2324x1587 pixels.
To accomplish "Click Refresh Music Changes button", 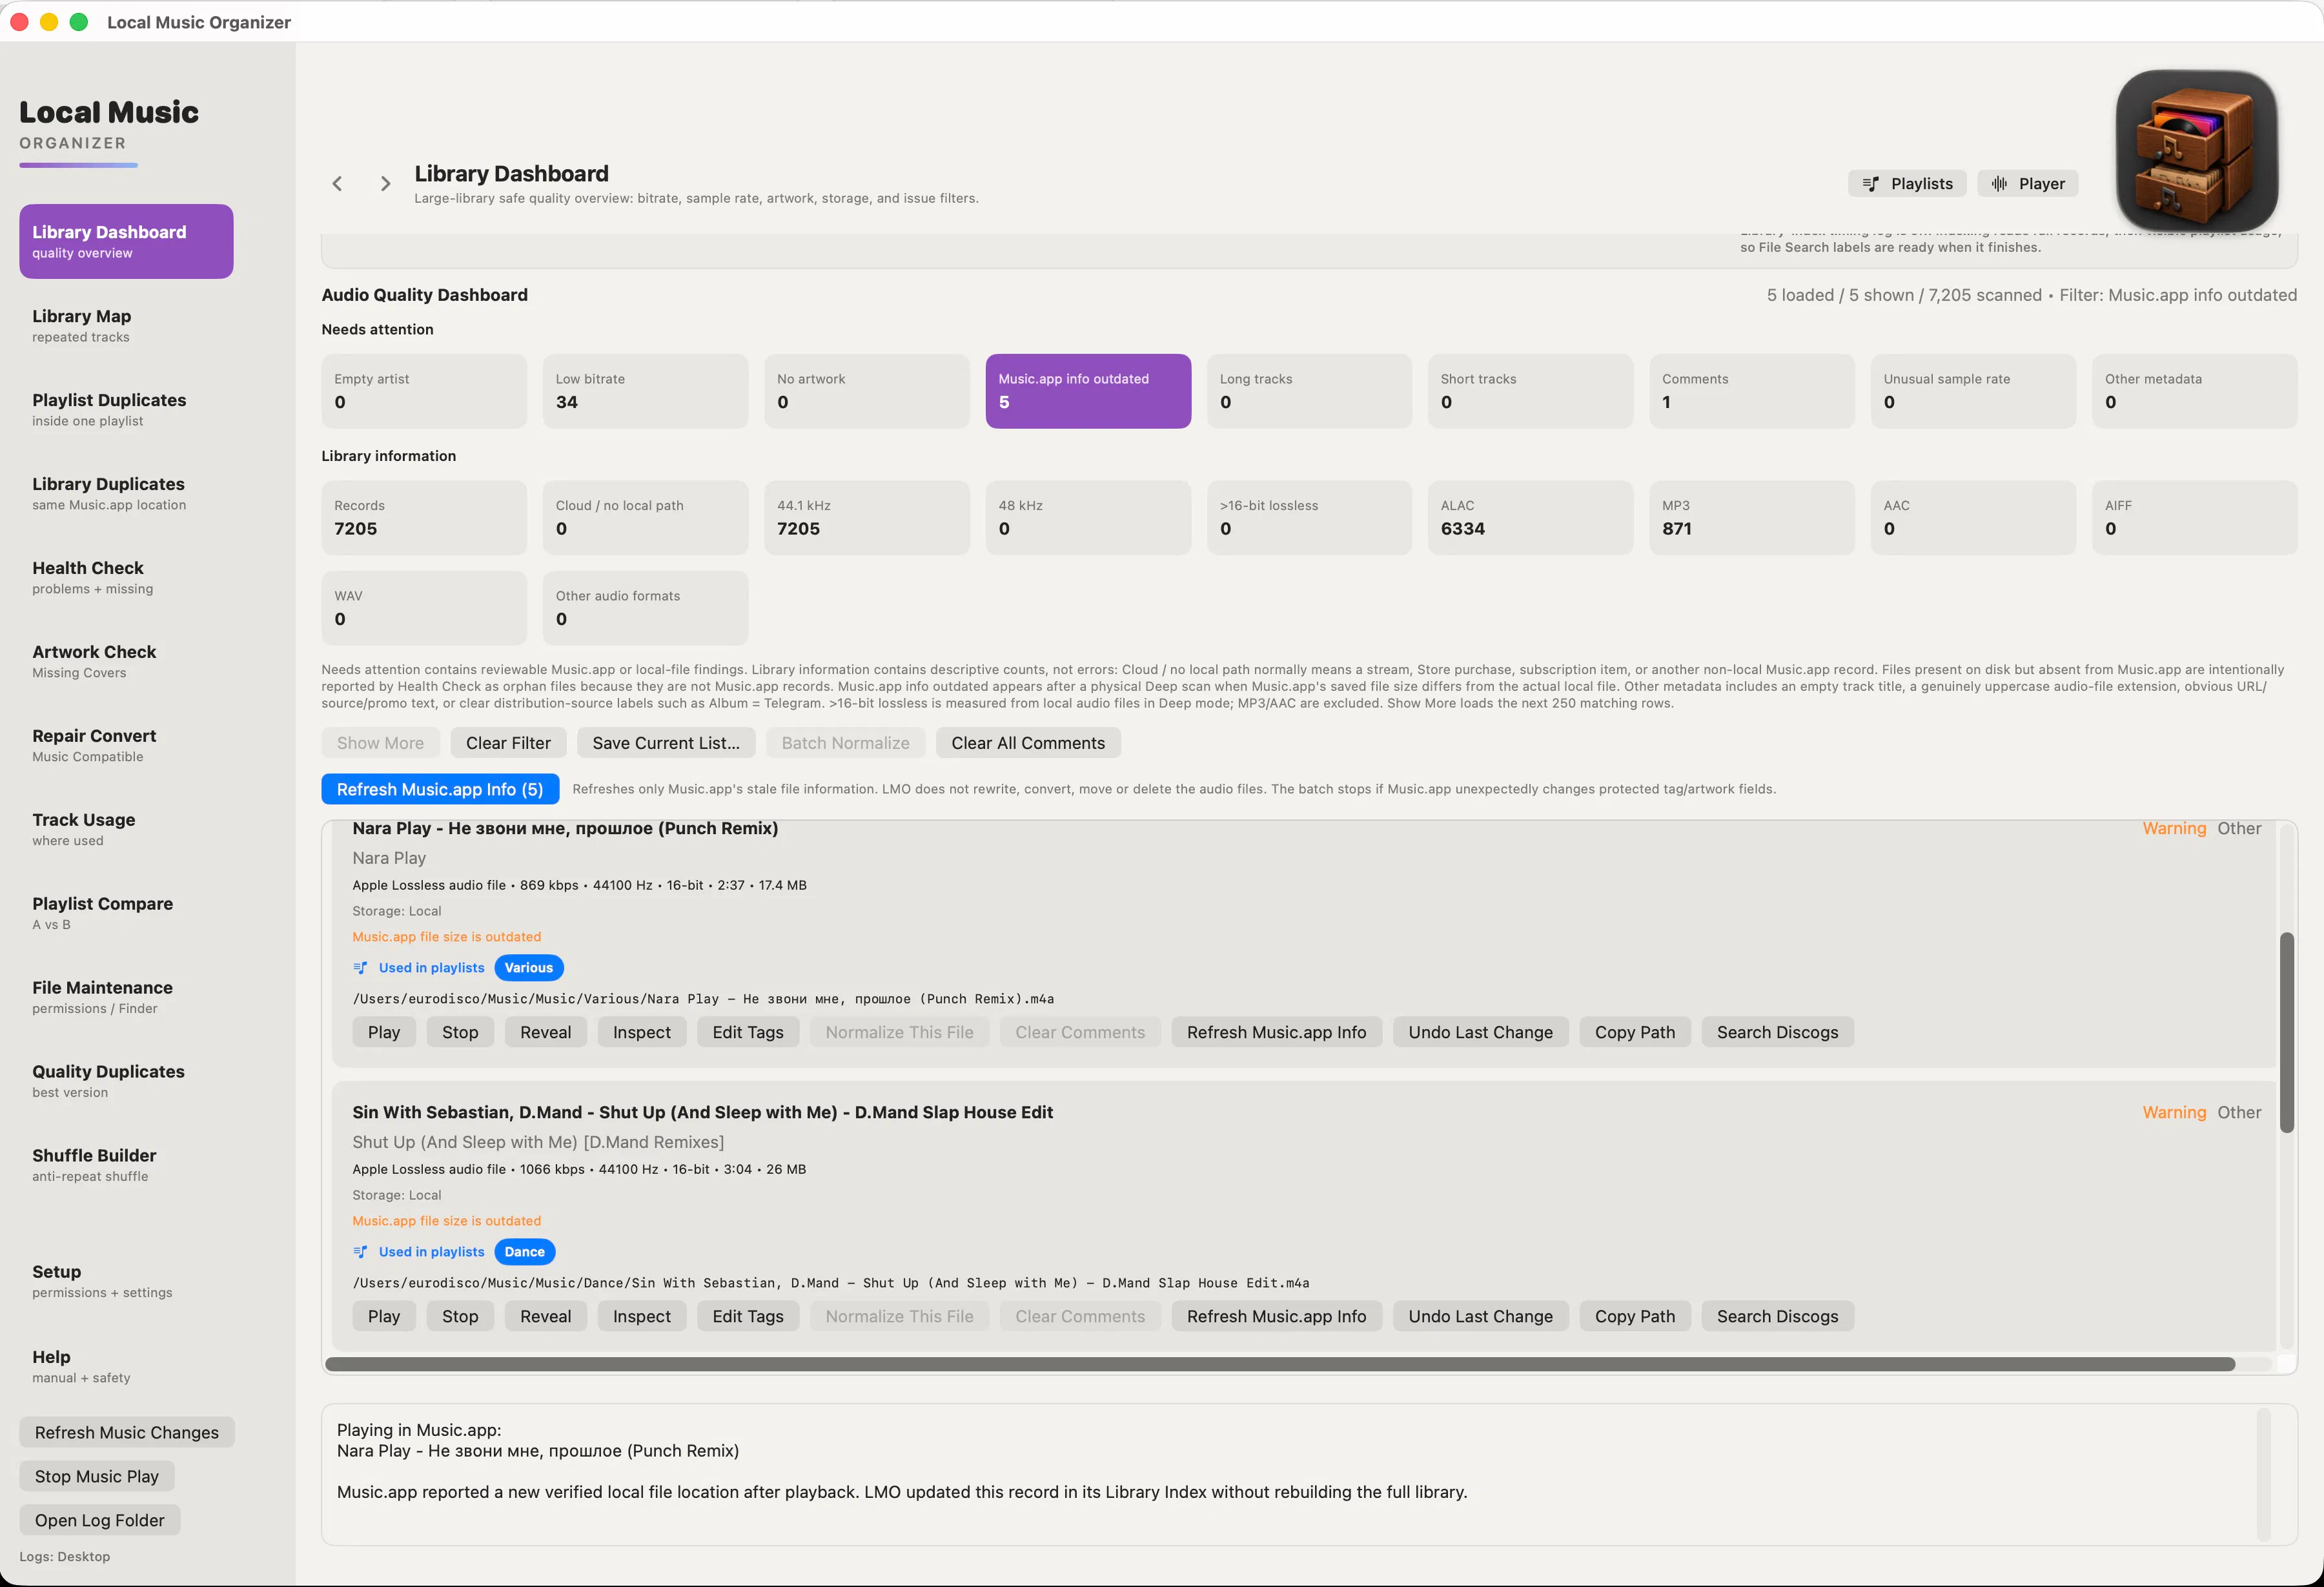I will tap(127, 1432).
